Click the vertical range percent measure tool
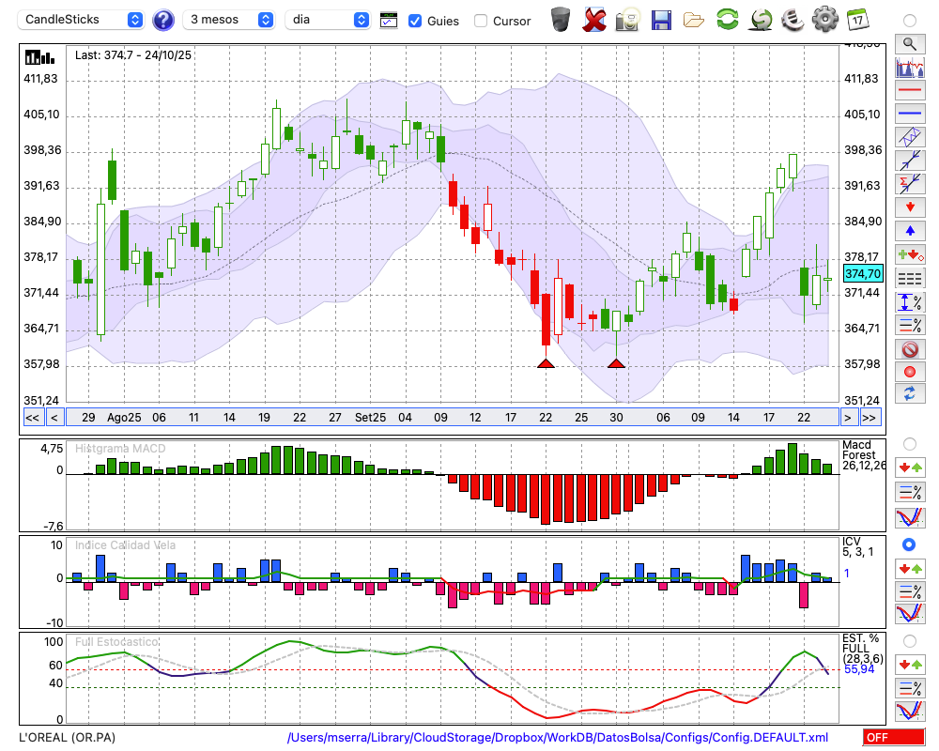Viewport: 939px width, 751px height. pos(910,302)
